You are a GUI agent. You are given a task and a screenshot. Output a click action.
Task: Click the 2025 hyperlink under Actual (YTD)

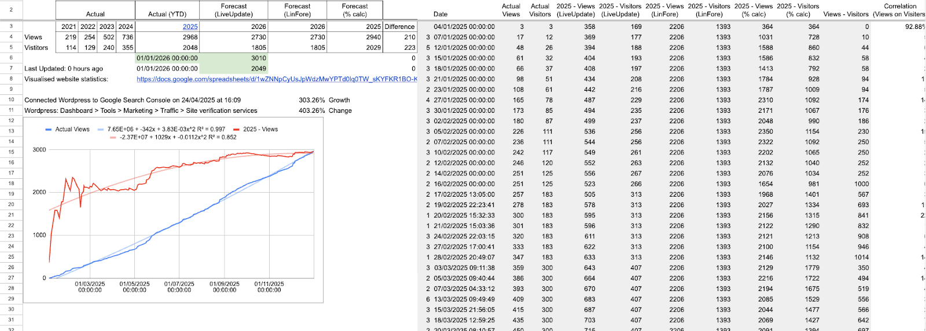(190, 27)
